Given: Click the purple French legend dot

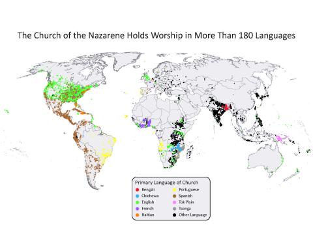Looking at the screenshot, I should [137, 209].
